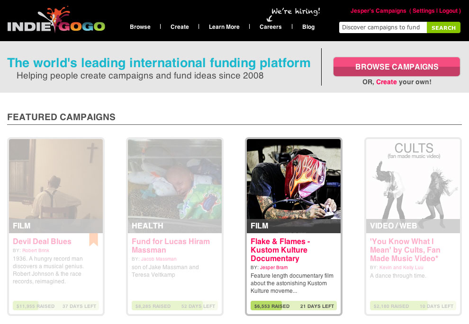Viewport: 469px width, 324px height.
Task: Open account Settings
Action: tap(423, 11)
